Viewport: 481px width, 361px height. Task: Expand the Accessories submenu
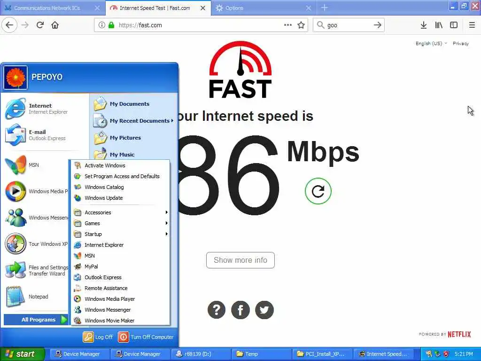tap(121, 212)
